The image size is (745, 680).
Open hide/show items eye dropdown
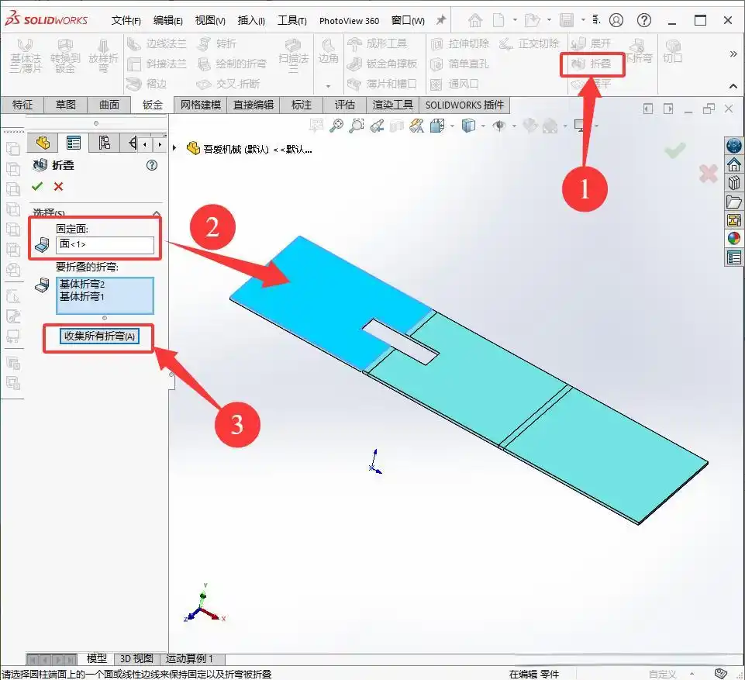[x=514, y=126]
